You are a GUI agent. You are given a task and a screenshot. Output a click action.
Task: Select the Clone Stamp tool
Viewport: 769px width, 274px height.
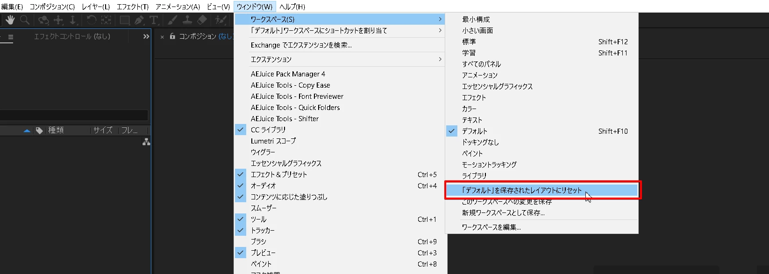187,20
